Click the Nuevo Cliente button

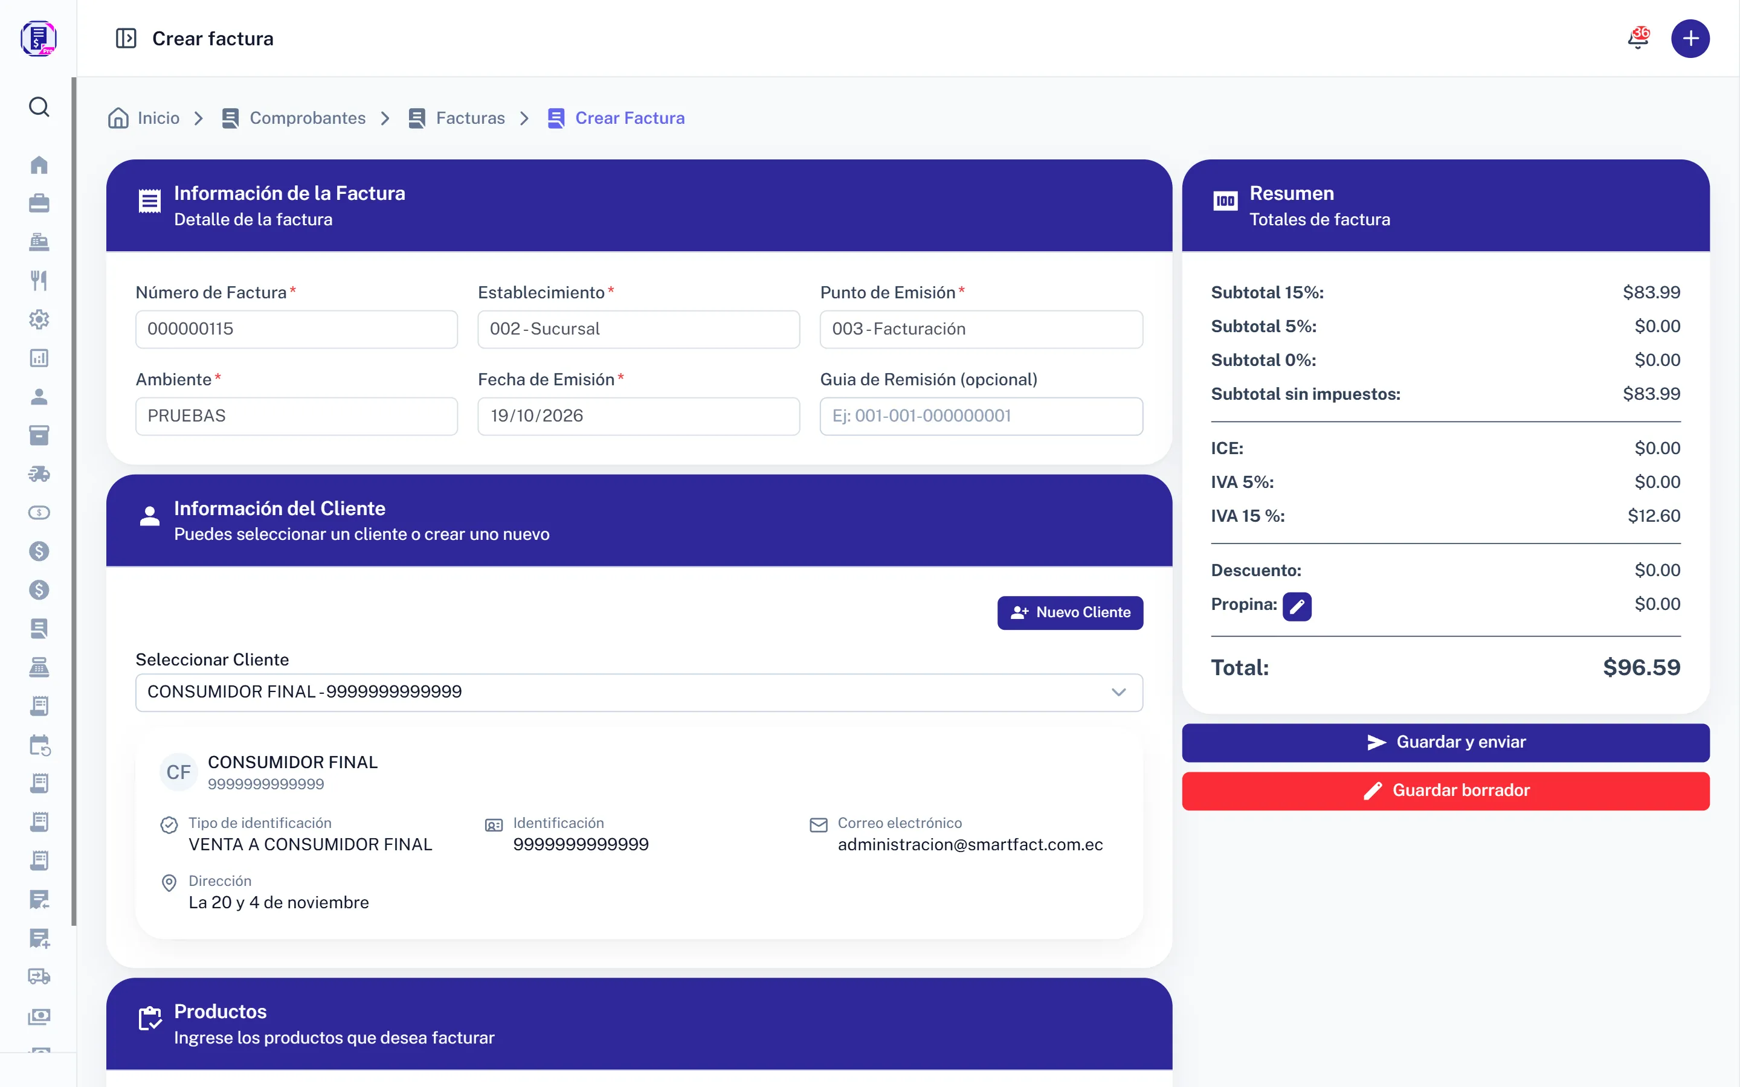click(1070, 612)
